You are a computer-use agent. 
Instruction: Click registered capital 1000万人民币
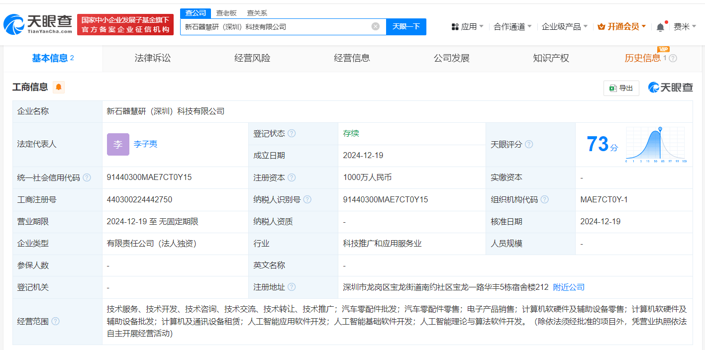pyautogui.click(x=367, y=177)
